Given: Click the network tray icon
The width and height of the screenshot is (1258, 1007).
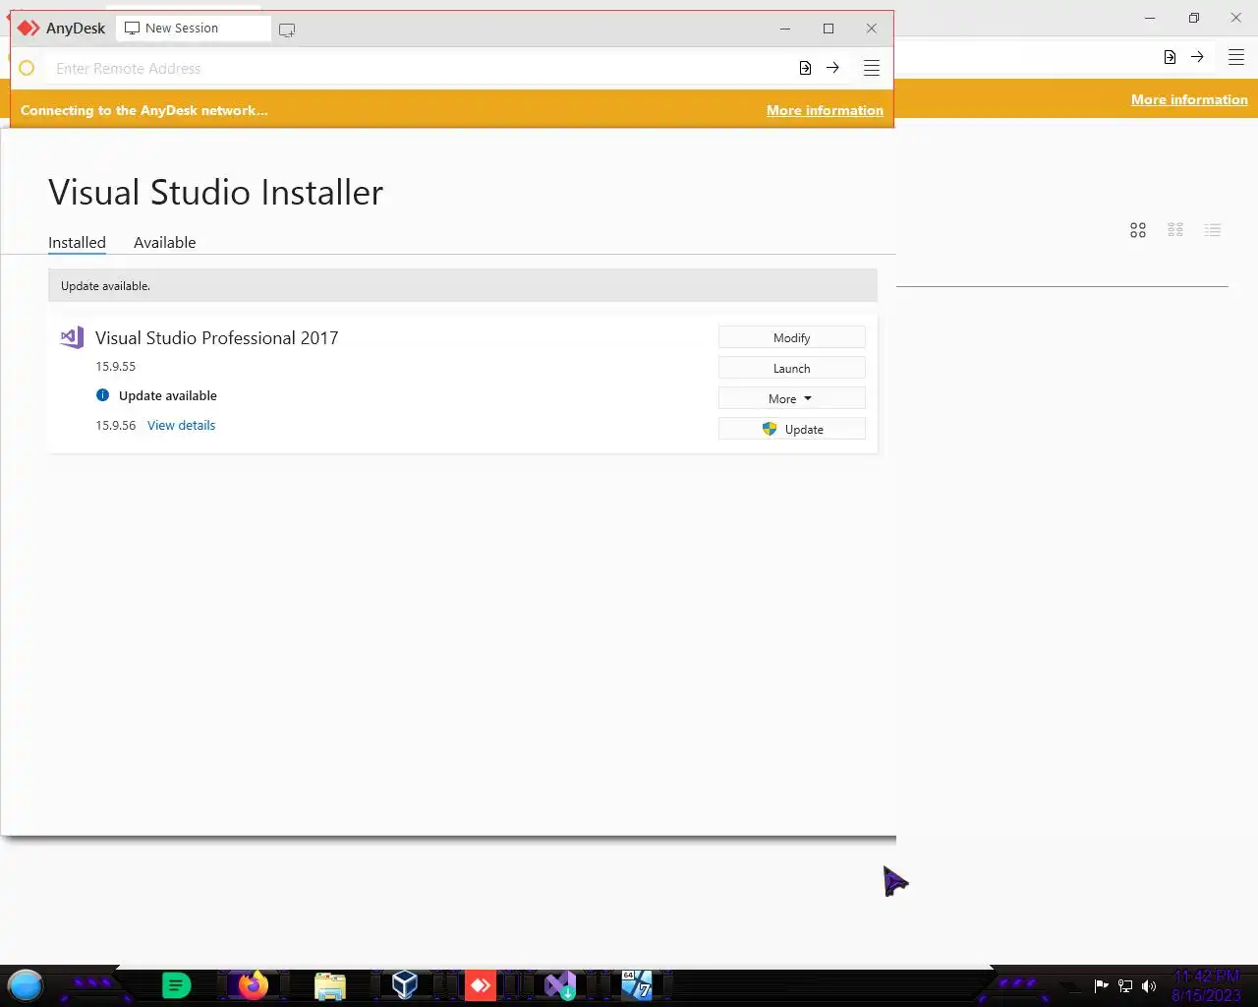Looking at the screenshot, I should (x=1125, y=986).
